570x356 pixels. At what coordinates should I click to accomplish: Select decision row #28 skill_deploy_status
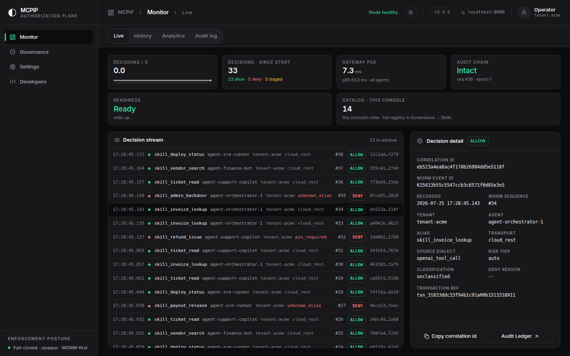pos(256,292)
